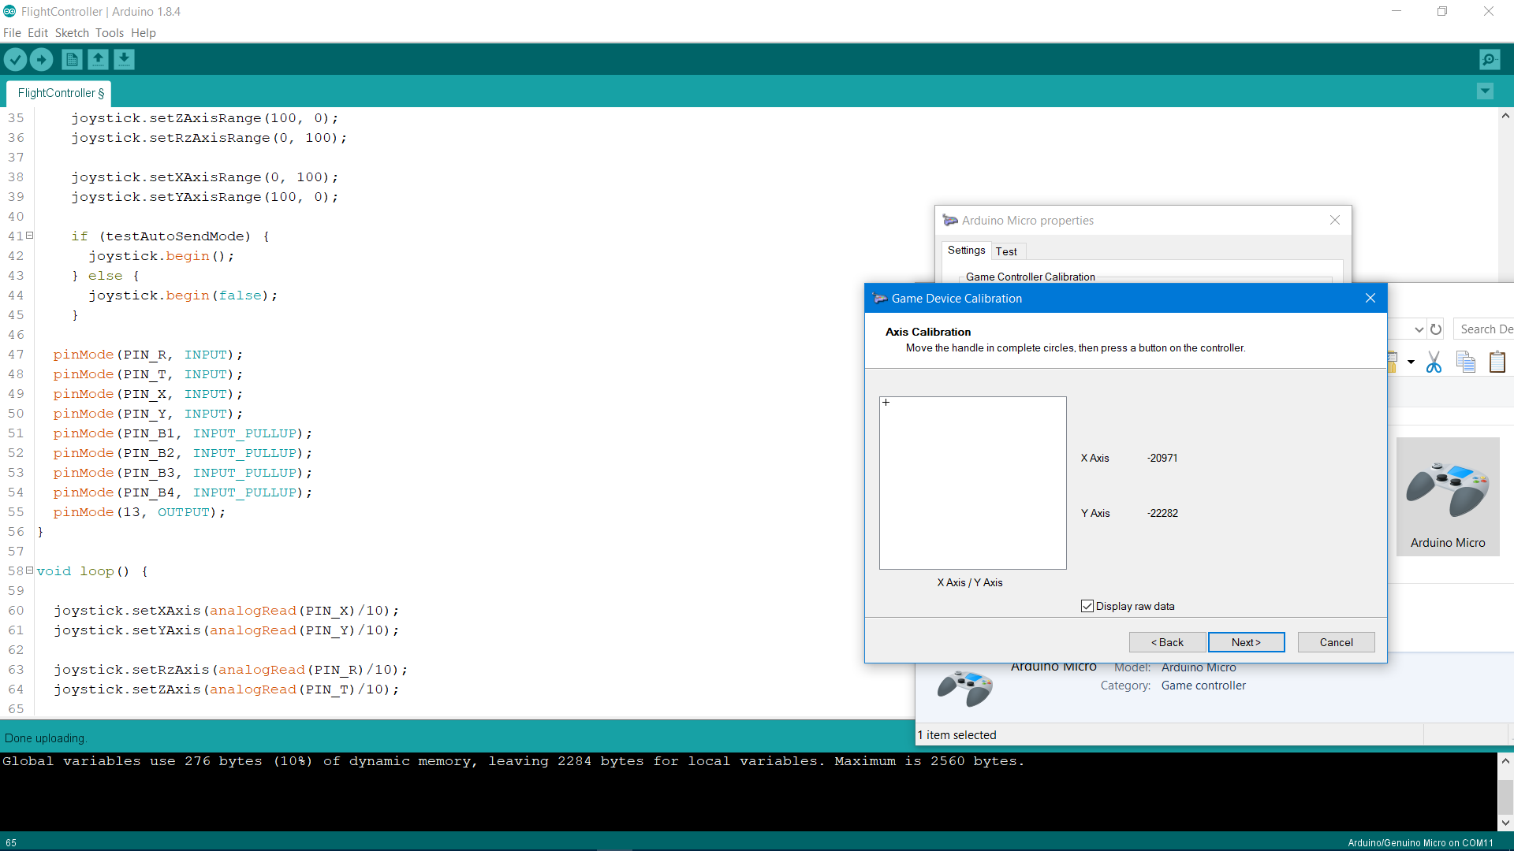Screen dimensions: 1514x851
Task: Verify the sketch with the checkmark icon
Action: pos(16,59)
